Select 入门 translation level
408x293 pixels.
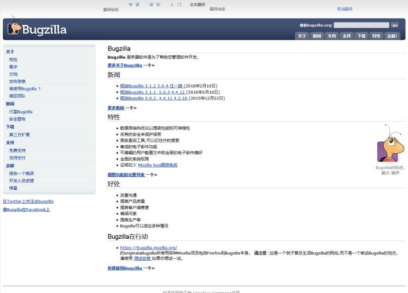click(x=176, y=5)
